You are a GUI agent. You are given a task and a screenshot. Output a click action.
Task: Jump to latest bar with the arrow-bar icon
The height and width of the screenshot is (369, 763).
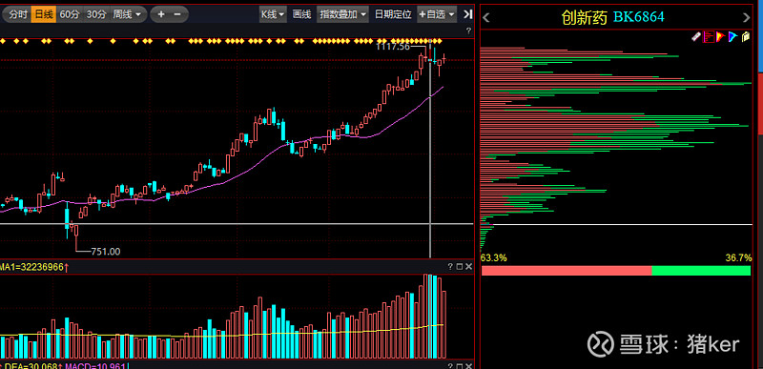coord(467,14)
